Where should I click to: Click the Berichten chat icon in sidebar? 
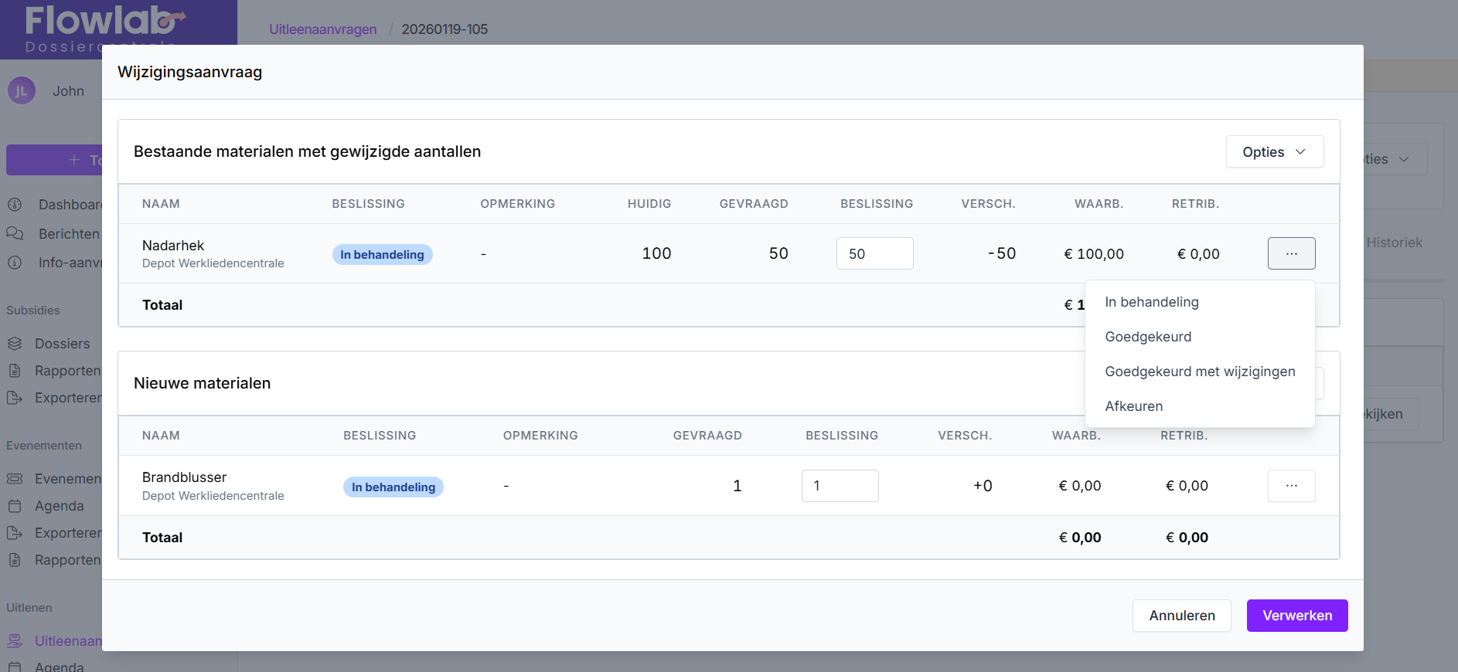pos(15,233)
